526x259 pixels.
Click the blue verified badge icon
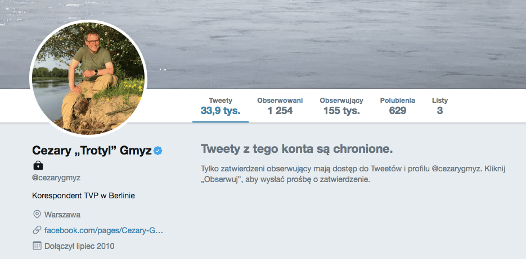click(x=159, y=151)
